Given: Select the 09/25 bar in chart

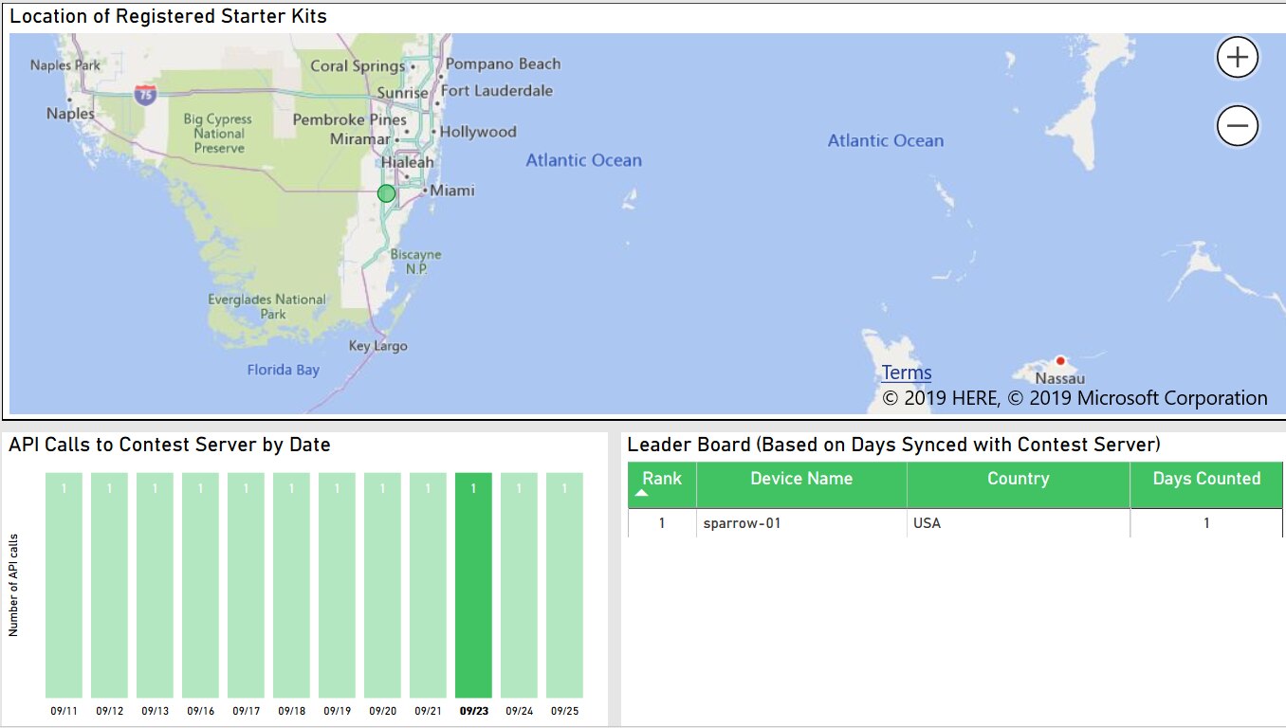Looking at the screenshot, I should [x=564, y=586].
